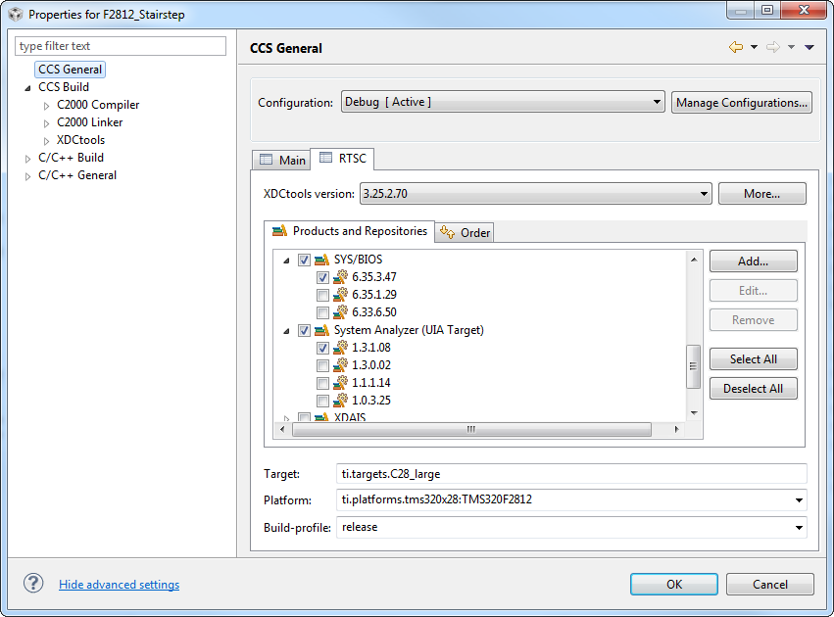
Task: Collapse the CCS Build tree node
Action: (x=27, y=88)
